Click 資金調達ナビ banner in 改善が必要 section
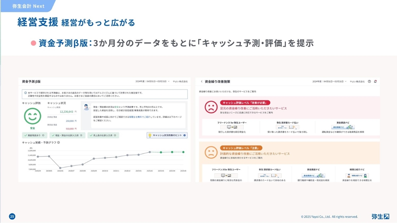397x223 pixels. pos(343,127)
